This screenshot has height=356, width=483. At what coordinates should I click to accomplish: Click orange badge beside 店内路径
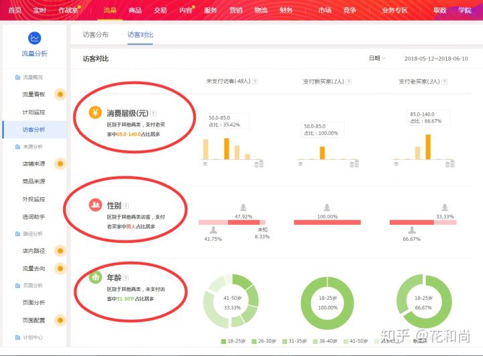(60, 251)
